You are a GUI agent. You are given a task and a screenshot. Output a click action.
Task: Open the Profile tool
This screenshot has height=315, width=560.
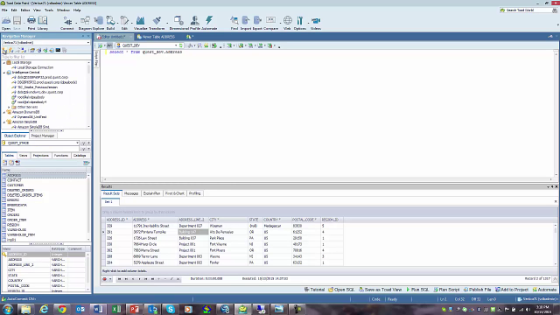[x=194, y=24]
